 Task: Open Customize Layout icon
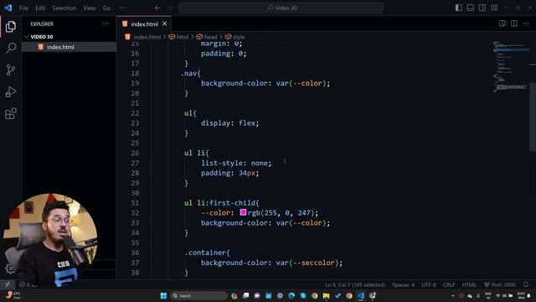[494, 8]
